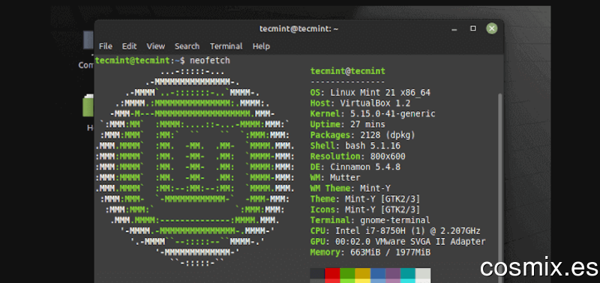This screenshot has width=600, height=283.
Task: Click the 'Host: VirtualBox 1.2' line
Action: click(361, 103)
